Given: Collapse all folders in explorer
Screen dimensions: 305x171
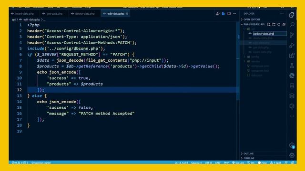Looking at the screenshot, I should tap(284, 24).
